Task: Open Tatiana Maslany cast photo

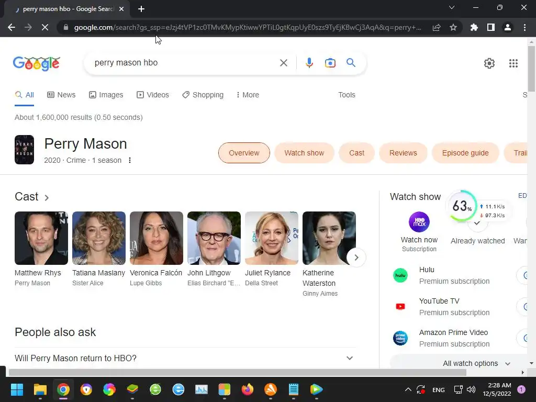Action: (99, 238)
